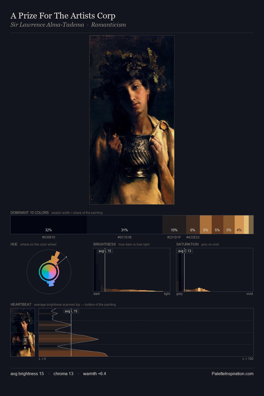The width and height of the screenshot is (264, 396).
Task: Click the HUE section heading
Action: tap(14, 244)
